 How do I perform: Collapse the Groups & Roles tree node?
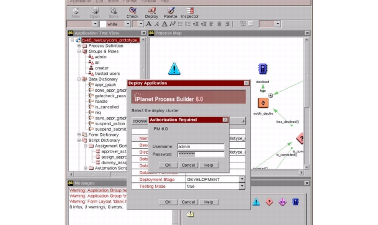79,51
